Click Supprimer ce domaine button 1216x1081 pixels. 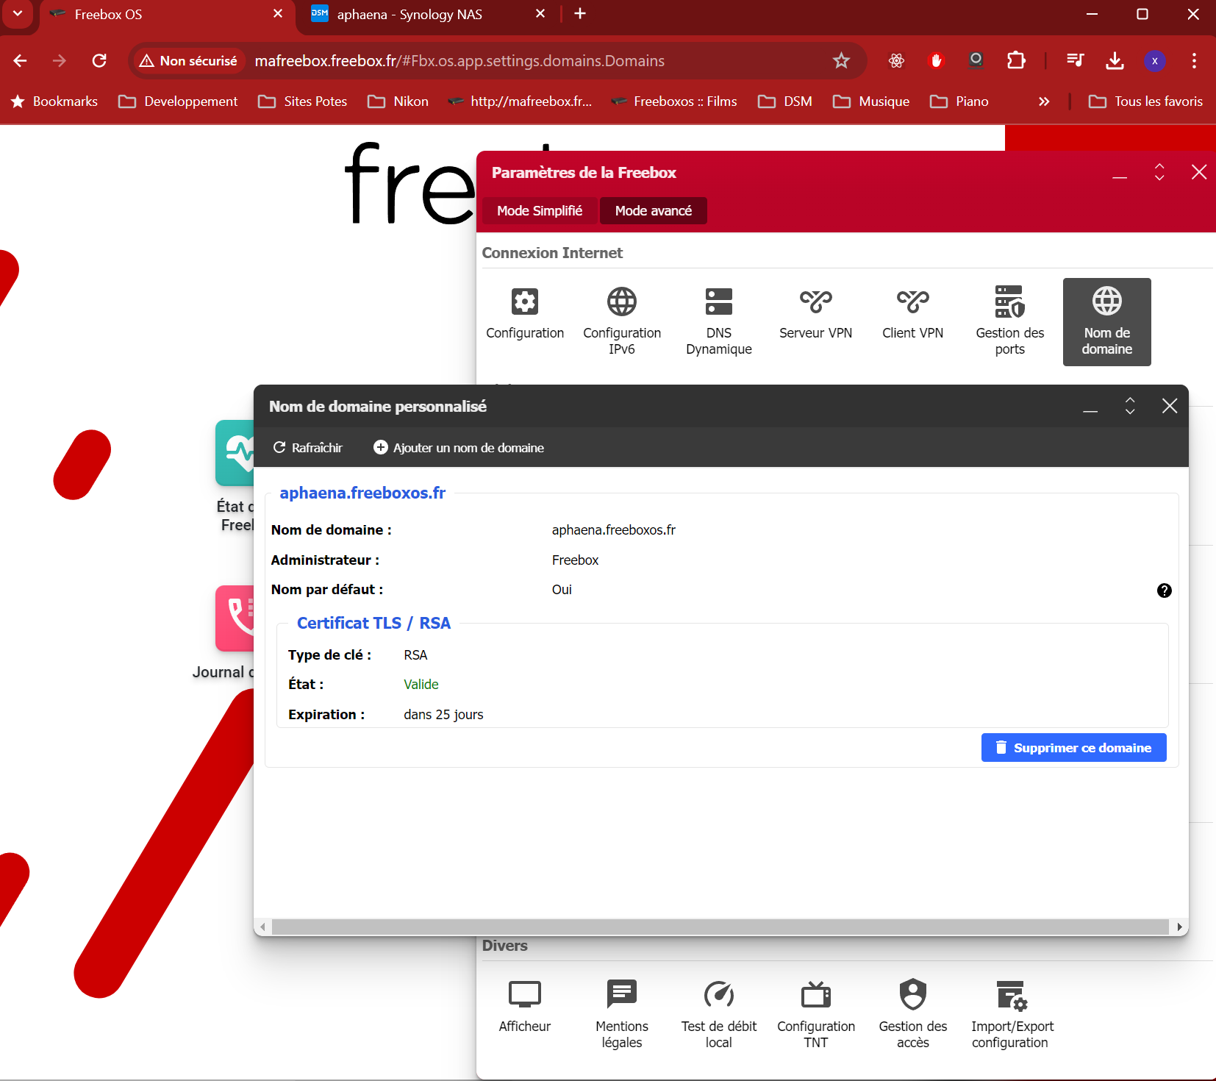click(1073, 748)
